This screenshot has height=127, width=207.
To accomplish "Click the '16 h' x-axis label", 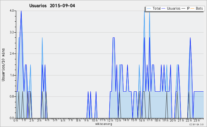I will 141,120.
